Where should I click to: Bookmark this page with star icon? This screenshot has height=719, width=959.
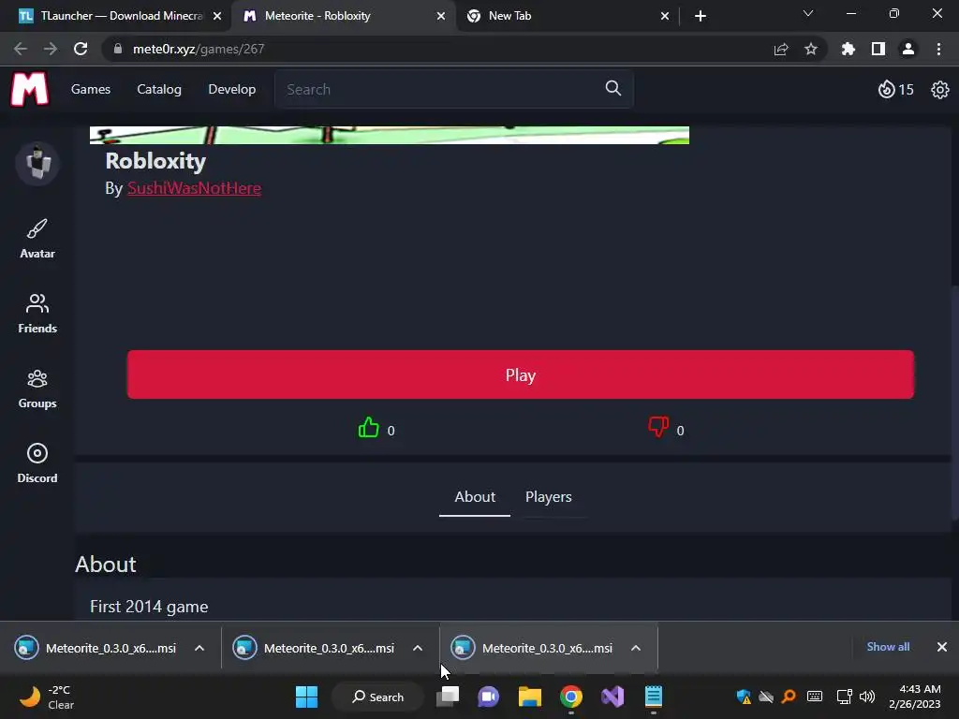811,49
